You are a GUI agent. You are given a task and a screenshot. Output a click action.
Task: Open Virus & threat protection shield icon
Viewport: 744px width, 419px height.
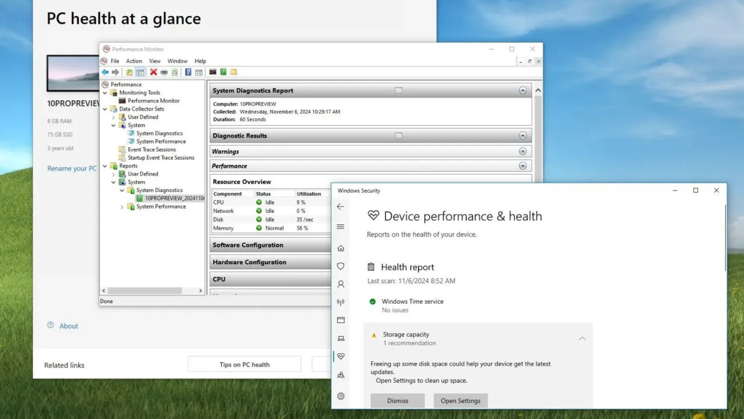(341, 266)
